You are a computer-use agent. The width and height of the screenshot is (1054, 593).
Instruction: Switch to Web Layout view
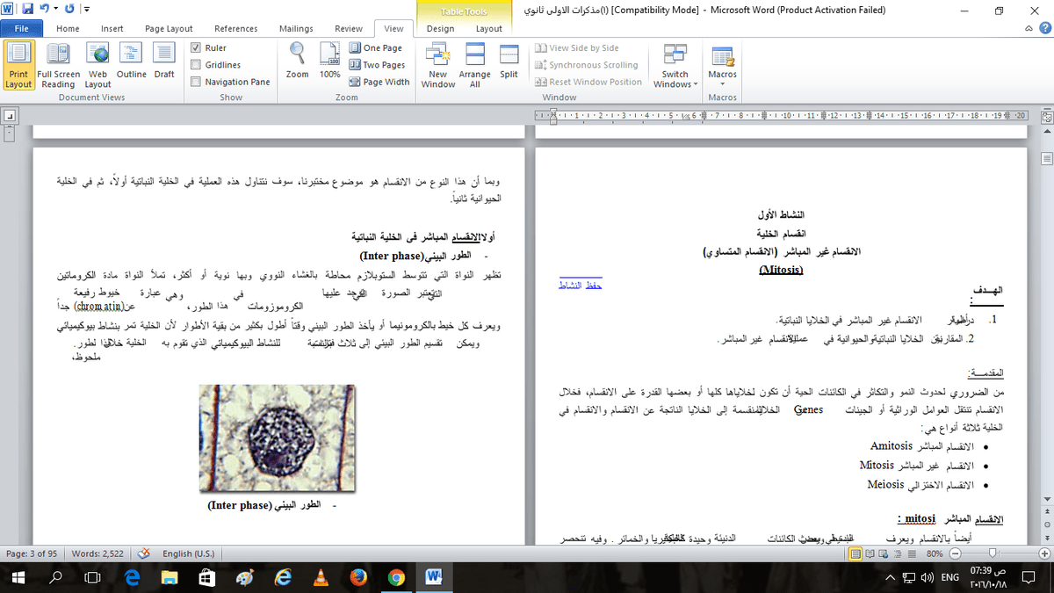pos(97,65)
